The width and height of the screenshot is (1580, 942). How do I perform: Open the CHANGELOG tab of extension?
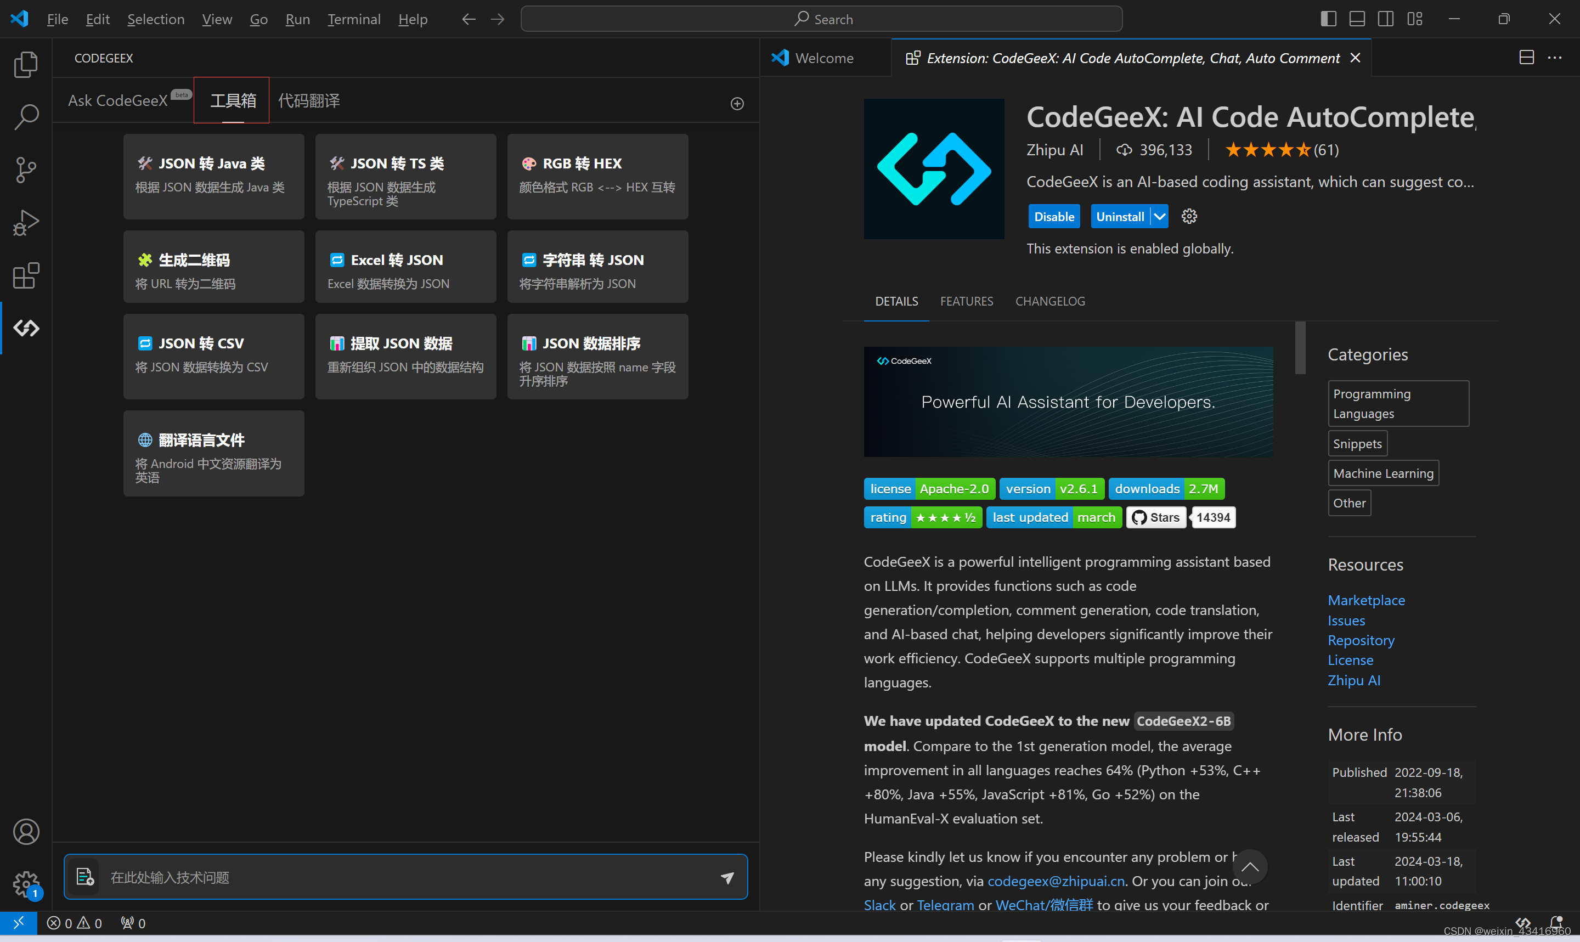tap(1049, 301)
